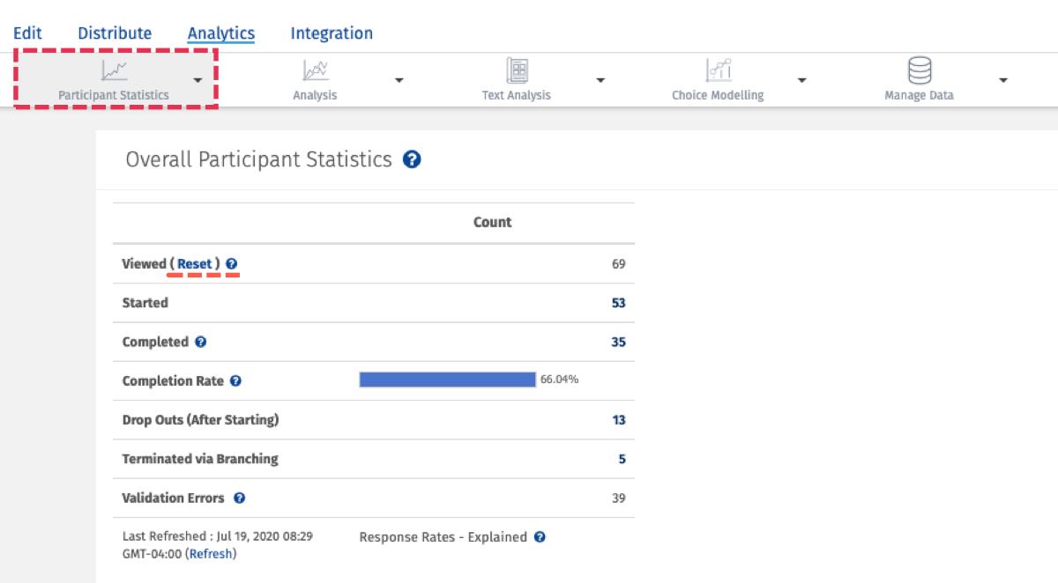1058x583 pixels.
Task: Click help icon beside Overall Participant Statistics
Action: tap(412, 159)
